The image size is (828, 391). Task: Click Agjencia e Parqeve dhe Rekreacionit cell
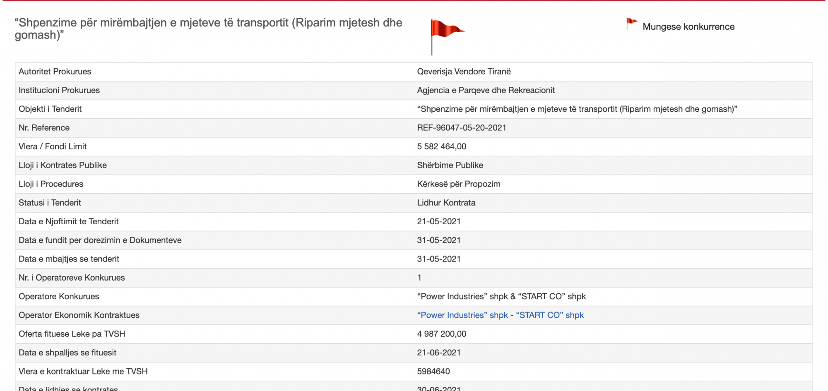click(x=486, y=90)
